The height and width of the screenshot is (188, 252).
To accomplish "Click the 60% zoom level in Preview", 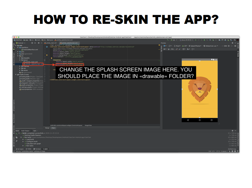I will tap(225, 46).
